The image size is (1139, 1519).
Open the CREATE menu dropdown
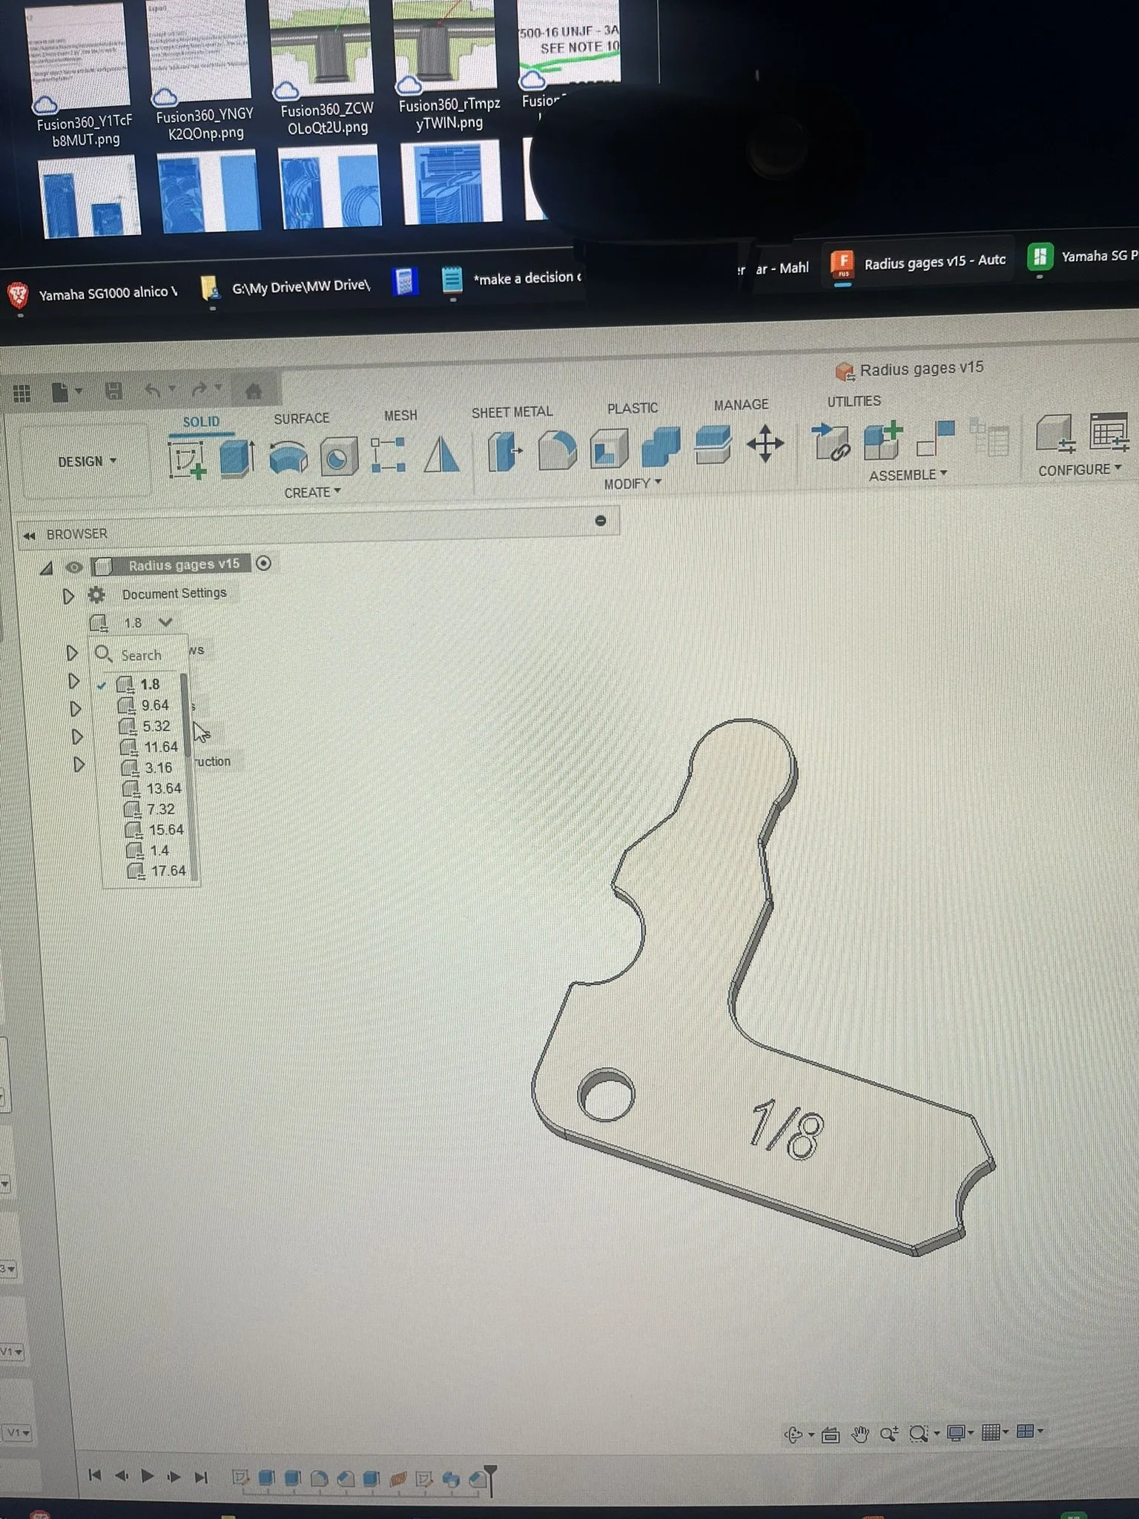[x=312, y=492]
